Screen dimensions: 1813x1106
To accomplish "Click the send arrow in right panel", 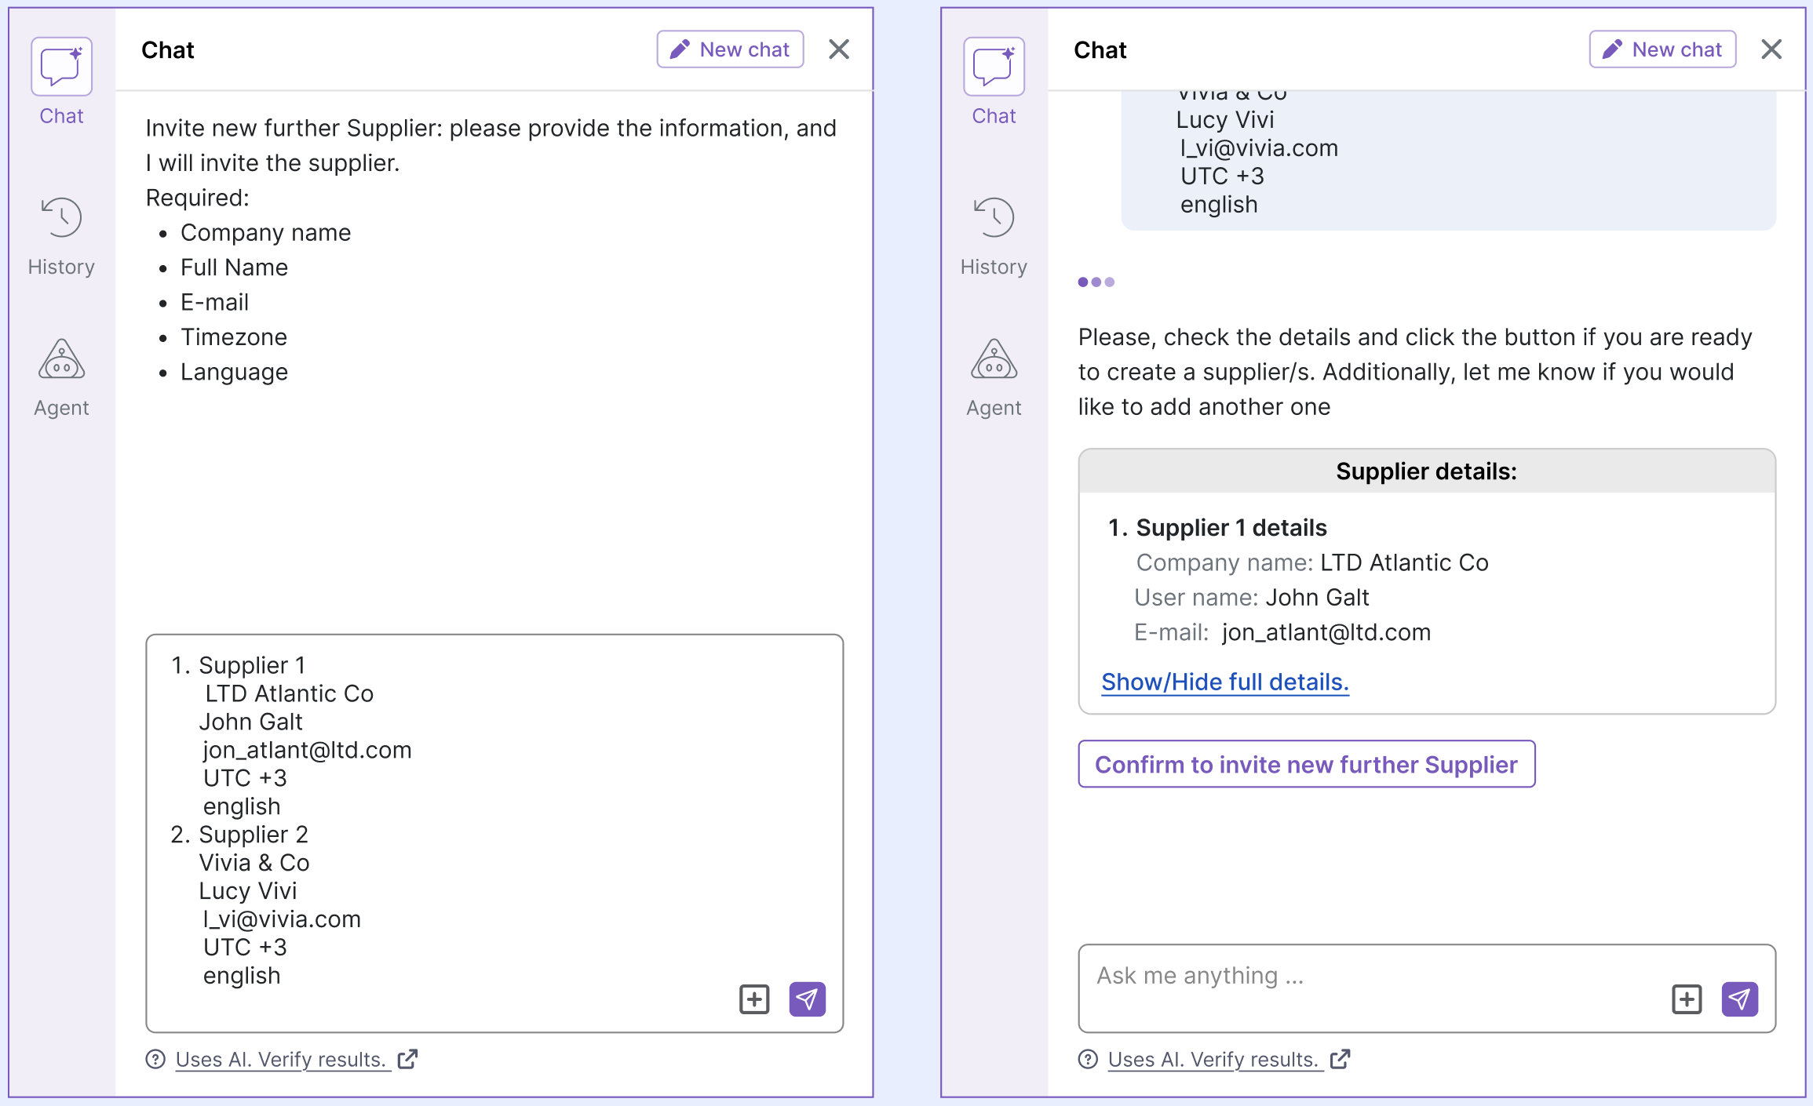I will [x=1739, y=999].
